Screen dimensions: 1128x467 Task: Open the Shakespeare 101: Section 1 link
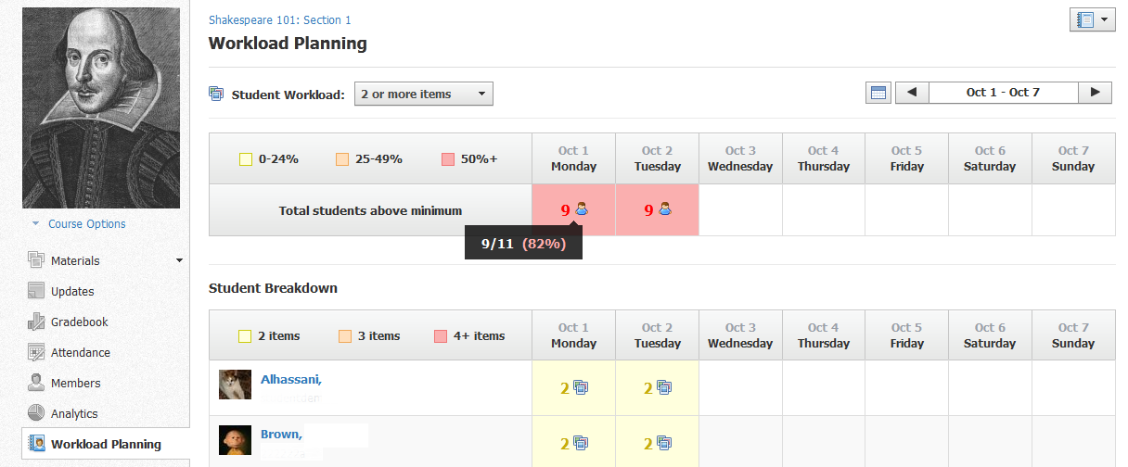[279, 20]
